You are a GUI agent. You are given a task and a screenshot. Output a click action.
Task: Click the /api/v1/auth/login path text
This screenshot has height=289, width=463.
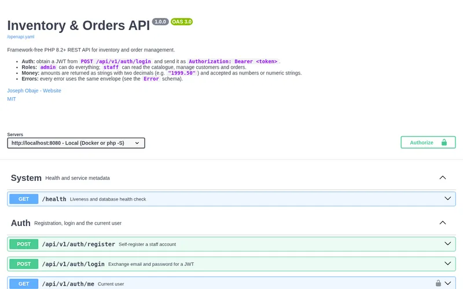74,264
